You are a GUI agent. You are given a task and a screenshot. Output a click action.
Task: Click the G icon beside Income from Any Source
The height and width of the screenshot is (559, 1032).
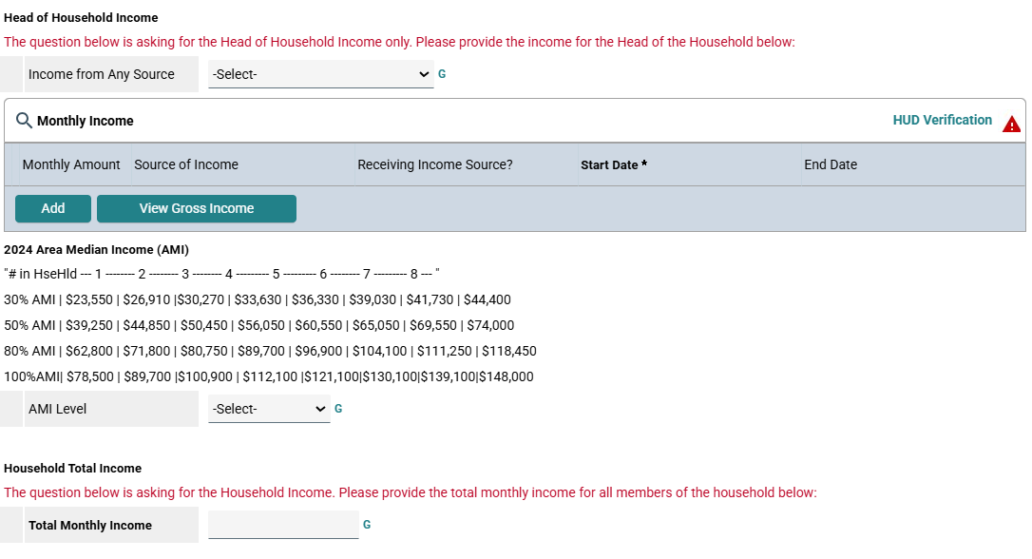point(442,74)
